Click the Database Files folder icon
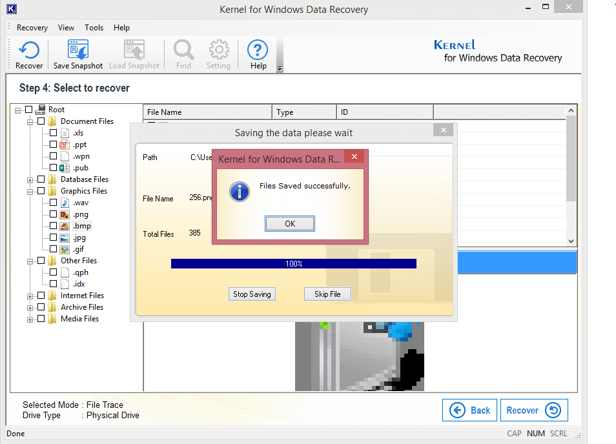616x444 pixels. (52, 179)
